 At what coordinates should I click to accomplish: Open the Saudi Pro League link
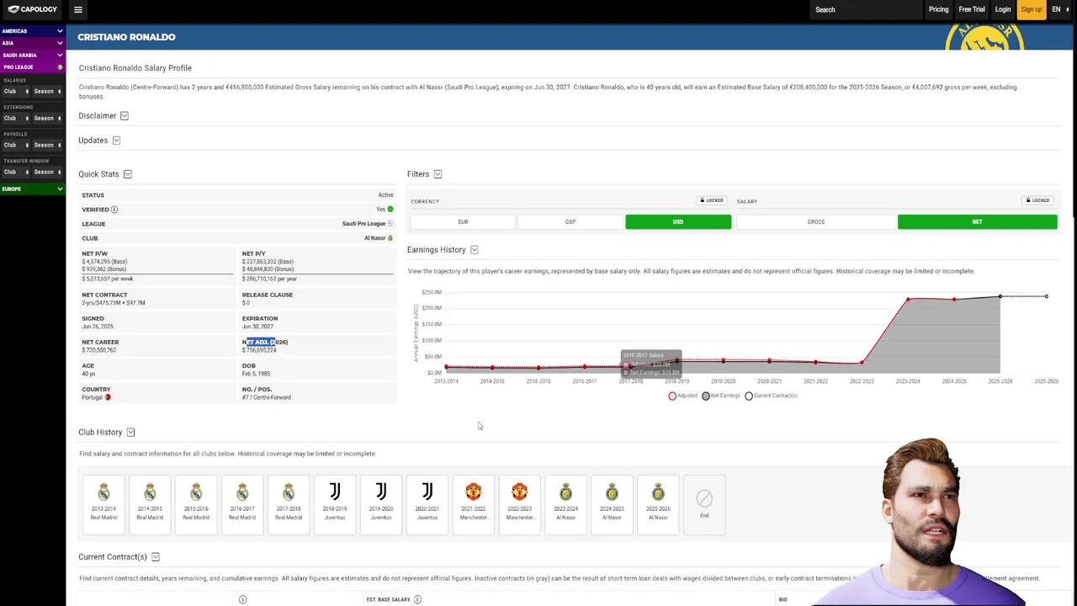[x=363, y=224]
